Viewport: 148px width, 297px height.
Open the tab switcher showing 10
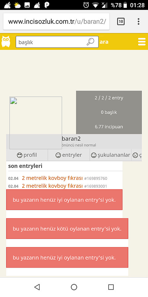[x=121, y=22]
